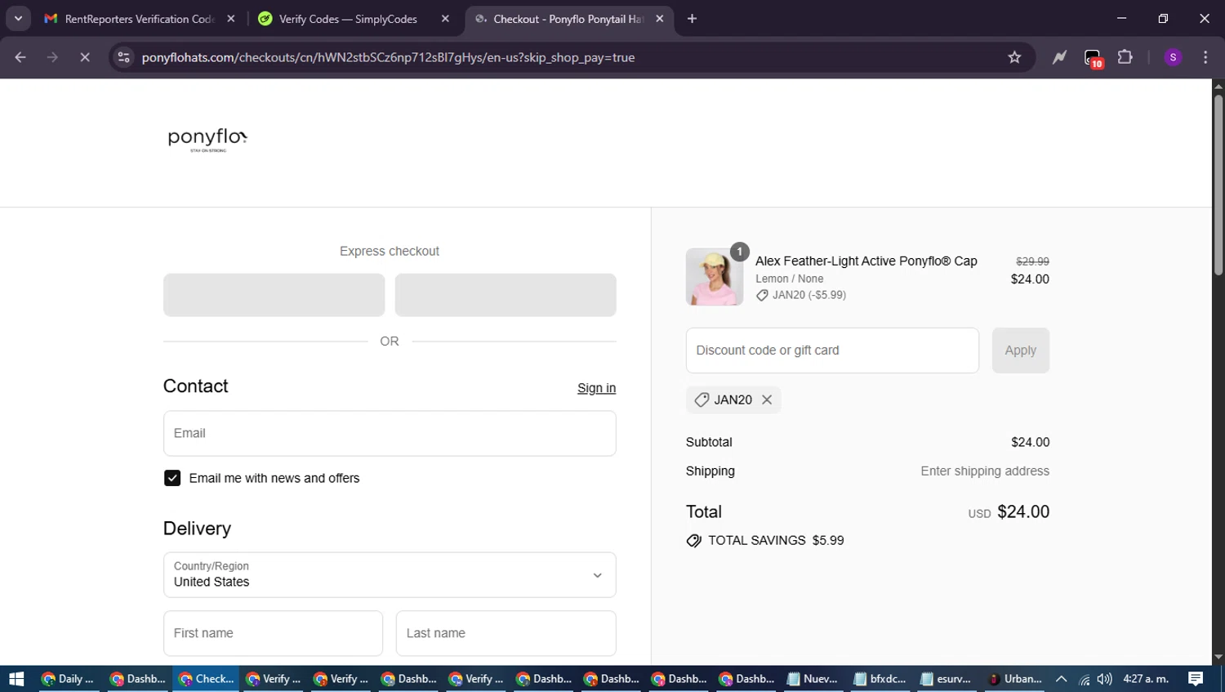Click the first express checkout button
The image size is (1225, 692).
coord(274,295)
